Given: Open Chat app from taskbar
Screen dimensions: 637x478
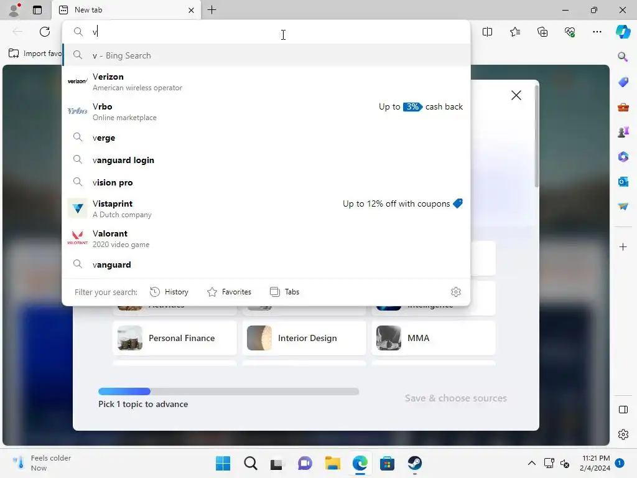Looking at the screenshot, I should [x=305, y=463].
